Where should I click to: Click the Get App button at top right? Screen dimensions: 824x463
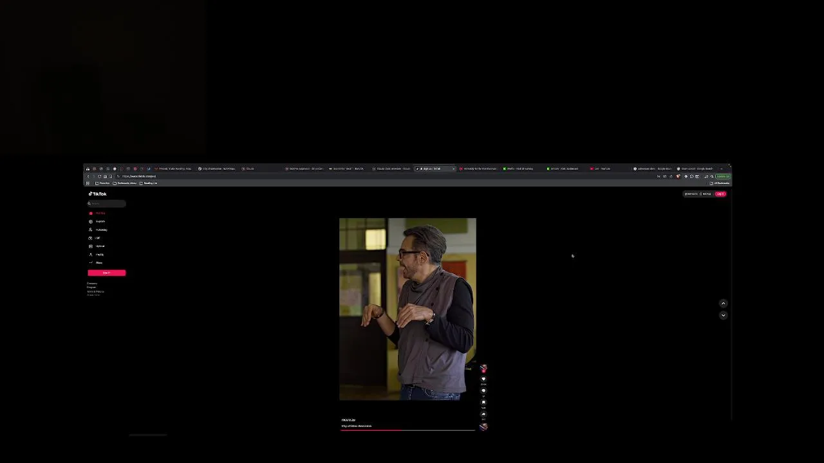point(706,194)
